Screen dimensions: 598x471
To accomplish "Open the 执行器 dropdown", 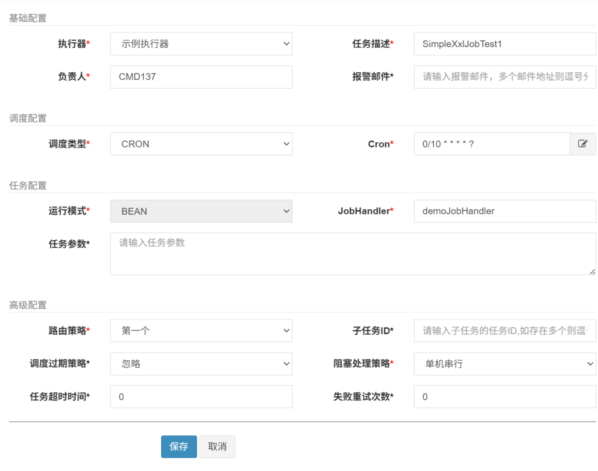I will click(201, 44).
